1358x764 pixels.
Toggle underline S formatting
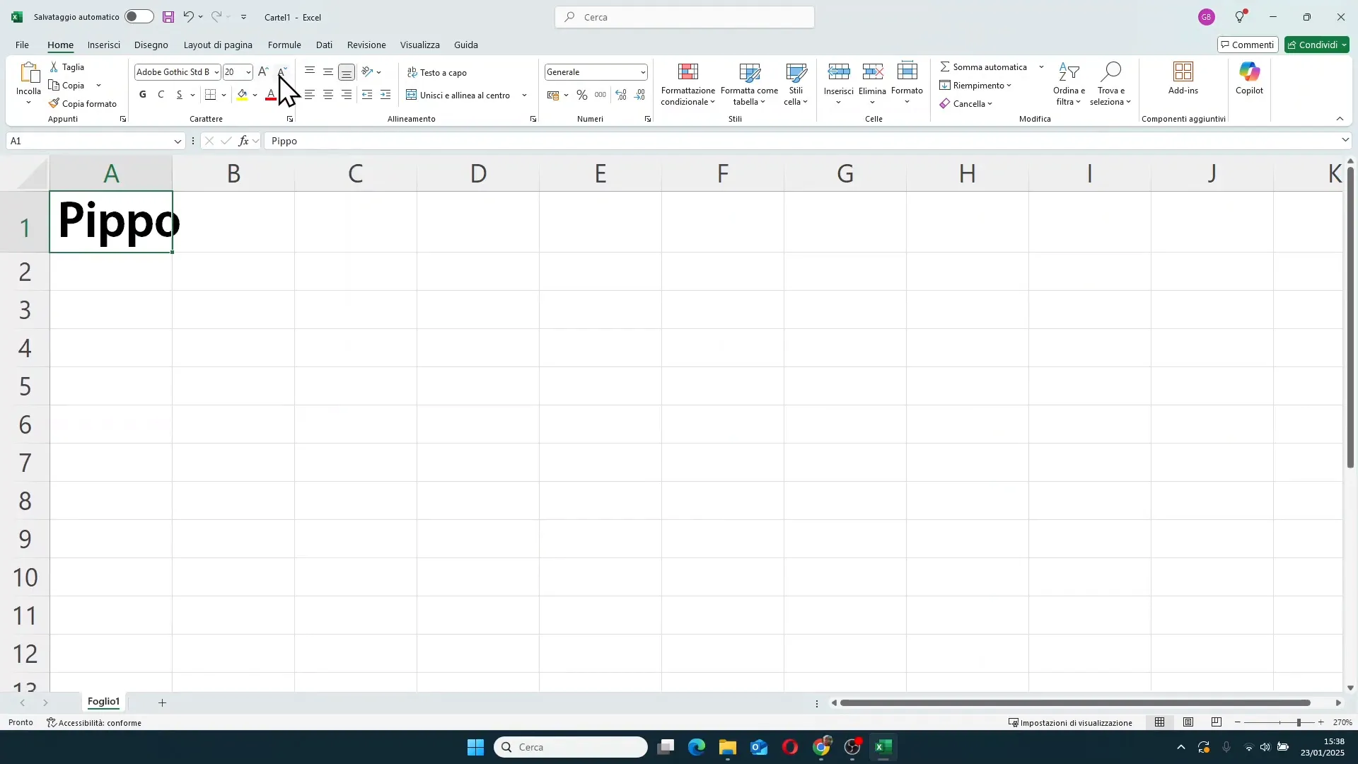[x=180, y=95]
